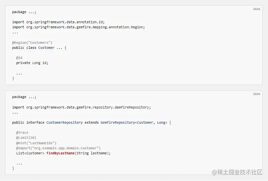Click the @Limit(10) annotation

click(x=26, y=138)
